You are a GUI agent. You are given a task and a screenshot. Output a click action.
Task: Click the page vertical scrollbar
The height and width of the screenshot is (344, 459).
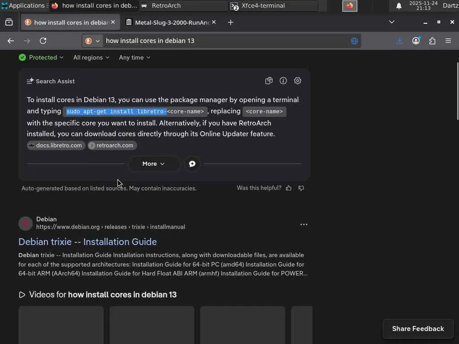tap(458, 91)
